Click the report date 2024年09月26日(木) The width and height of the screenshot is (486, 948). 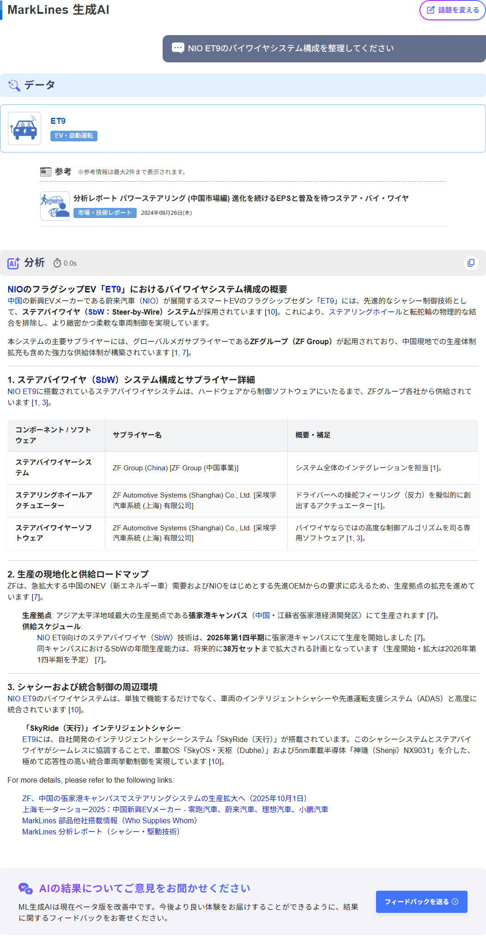[166, 213]
